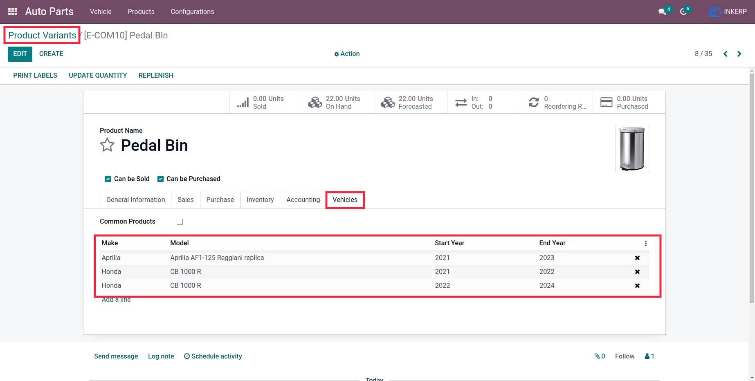Image resolution: width=755 pixels, height=381 pixels.
Task: Go back to Product Variants breadcrumb
Action: [42, 35]
